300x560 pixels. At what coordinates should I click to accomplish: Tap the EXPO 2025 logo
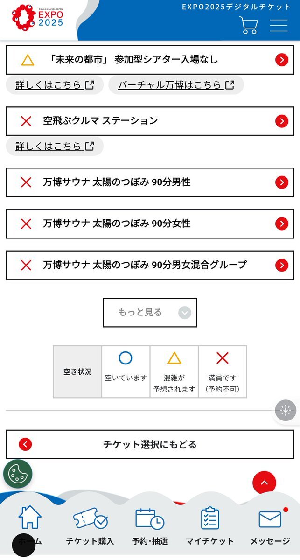pos(37,18)
